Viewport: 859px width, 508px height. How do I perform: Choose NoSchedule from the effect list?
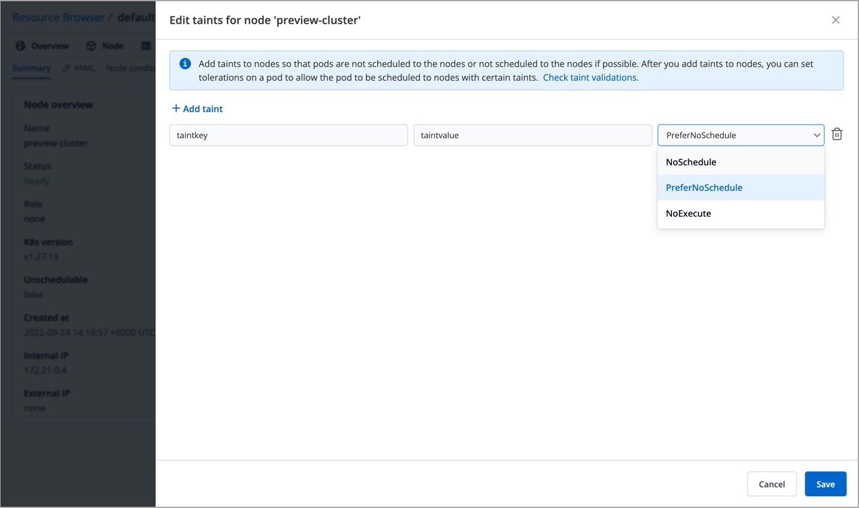tap(691, 162)
